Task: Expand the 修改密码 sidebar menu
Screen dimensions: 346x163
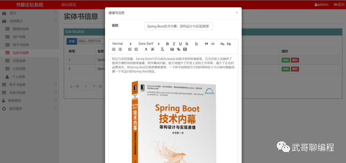Action: tap(29, 100)
